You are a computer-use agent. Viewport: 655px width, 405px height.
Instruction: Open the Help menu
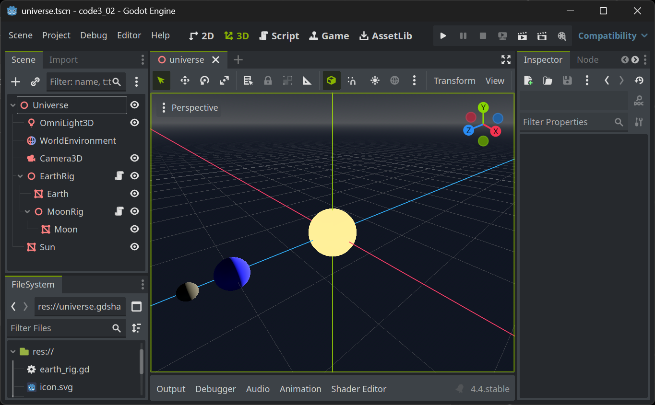tap(160, 35)
